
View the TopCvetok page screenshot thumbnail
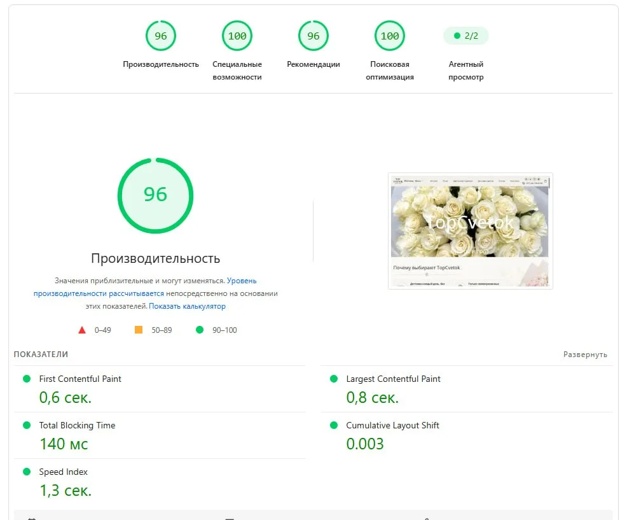[x=471, y=231]
